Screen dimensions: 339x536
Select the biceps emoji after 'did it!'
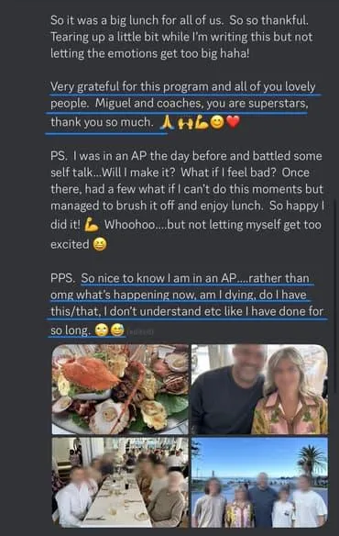(91, 225)
